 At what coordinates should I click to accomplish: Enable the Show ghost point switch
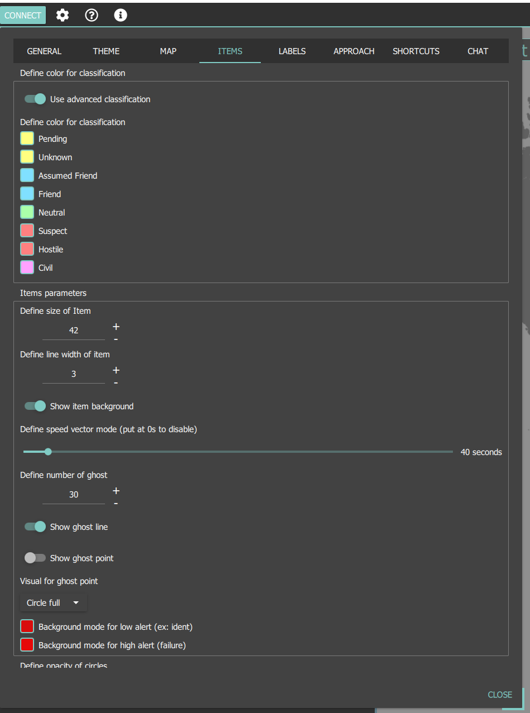click(x=35, y=558)
